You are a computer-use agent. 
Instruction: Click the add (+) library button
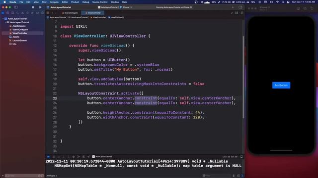(x=233, y=7)
